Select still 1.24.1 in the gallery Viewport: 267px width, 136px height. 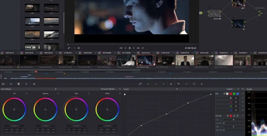click(x=32, y=21)
